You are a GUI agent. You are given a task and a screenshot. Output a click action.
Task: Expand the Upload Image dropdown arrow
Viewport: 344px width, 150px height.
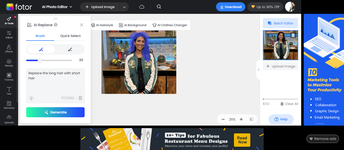coord(124,7)
